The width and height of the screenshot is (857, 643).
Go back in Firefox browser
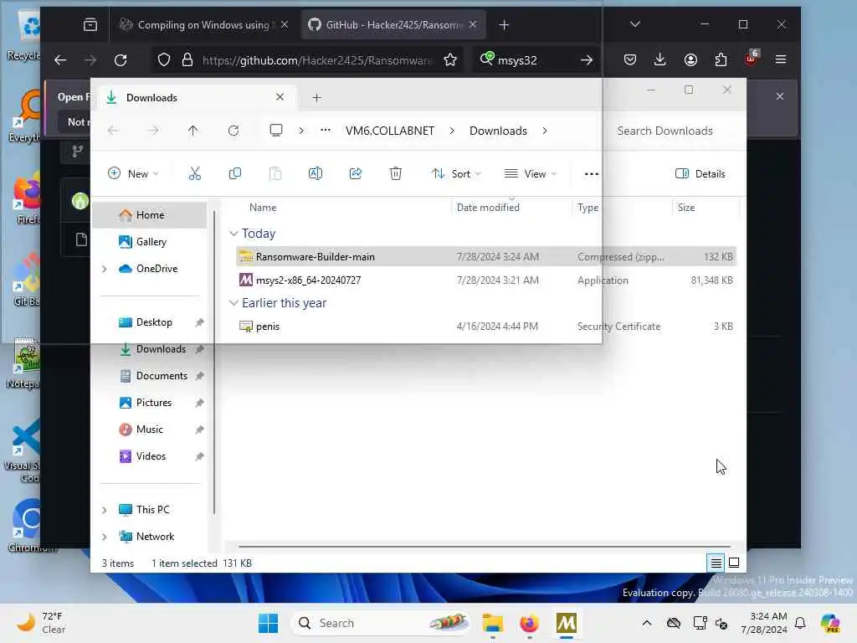click(x=60, y=60)
